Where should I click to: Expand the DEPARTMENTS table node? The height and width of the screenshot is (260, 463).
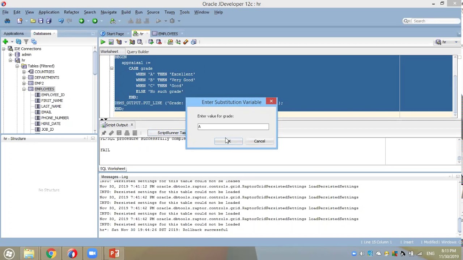point(24,78)
